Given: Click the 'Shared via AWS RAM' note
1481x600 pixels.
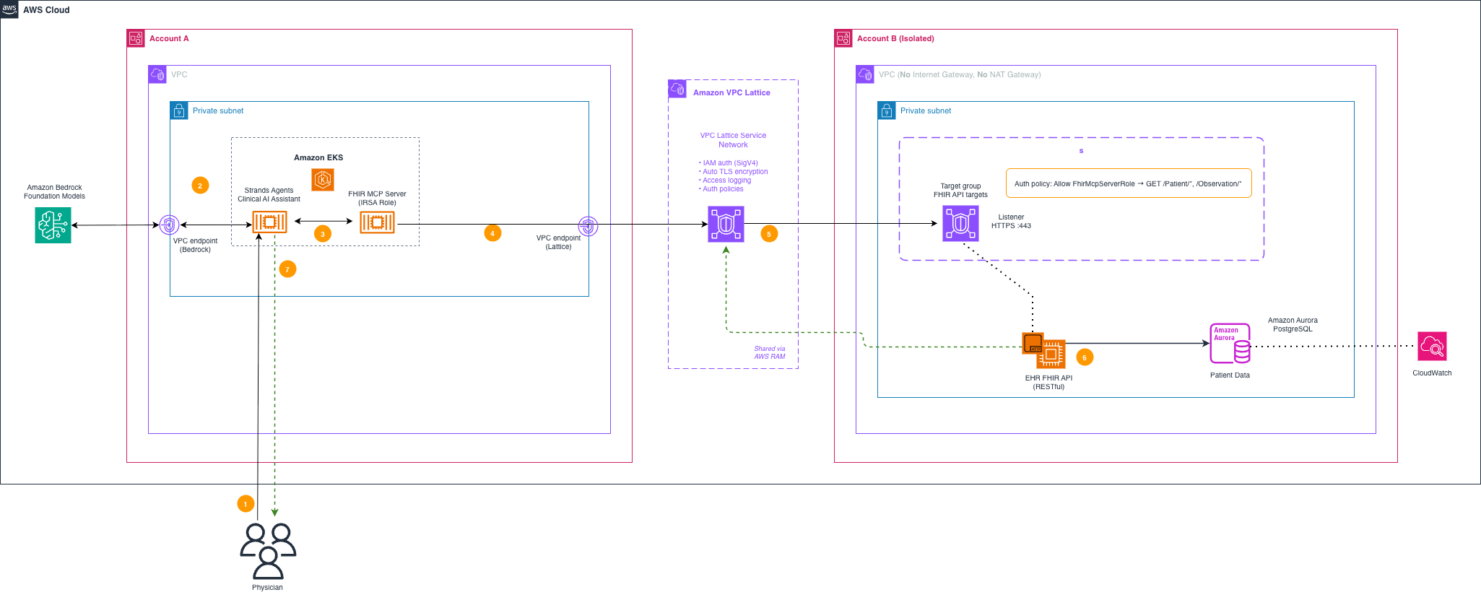Looking at the screenshot, I should point(770,352).
